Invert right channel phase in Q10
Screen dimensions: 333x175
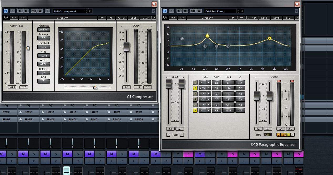182,135
